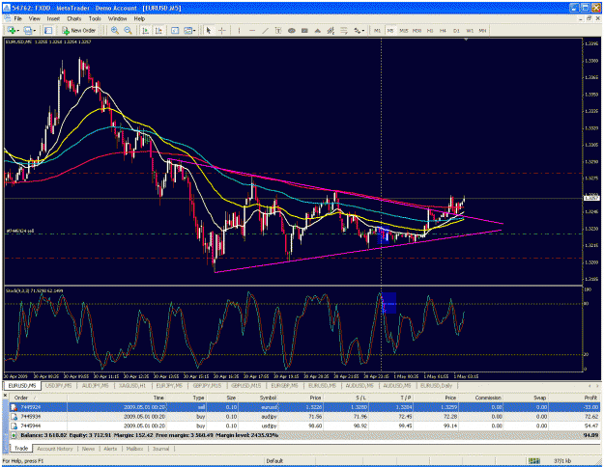Click the connection status 37/1 kb indicator
This screenshot has width=604, height=467.
[x=563, y=460]
